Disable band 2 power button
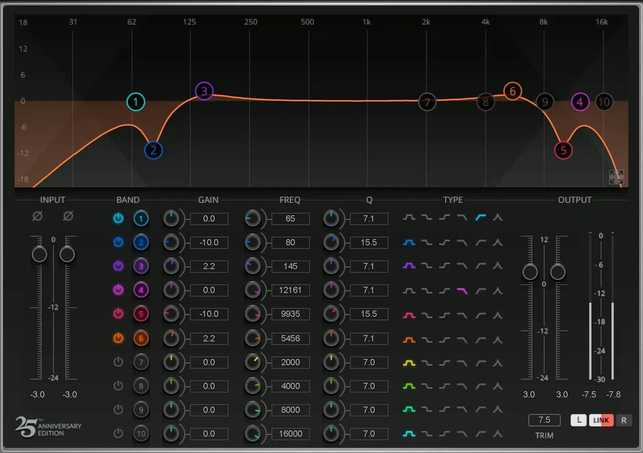Screen dimensions: 643x453 pyautogui.click(x=118, y=242)
